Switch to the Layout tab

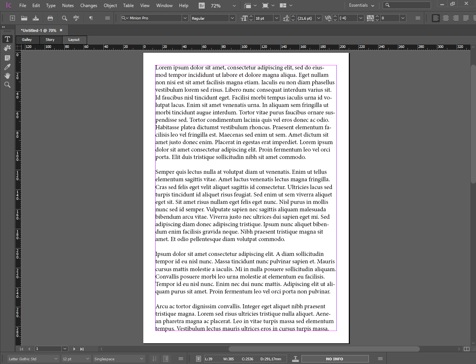coord(74,40)
